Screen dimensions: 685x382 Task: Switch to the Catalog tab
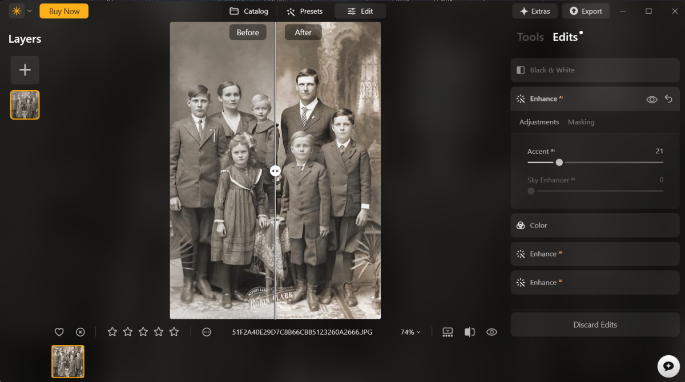[x=249, y=11]
